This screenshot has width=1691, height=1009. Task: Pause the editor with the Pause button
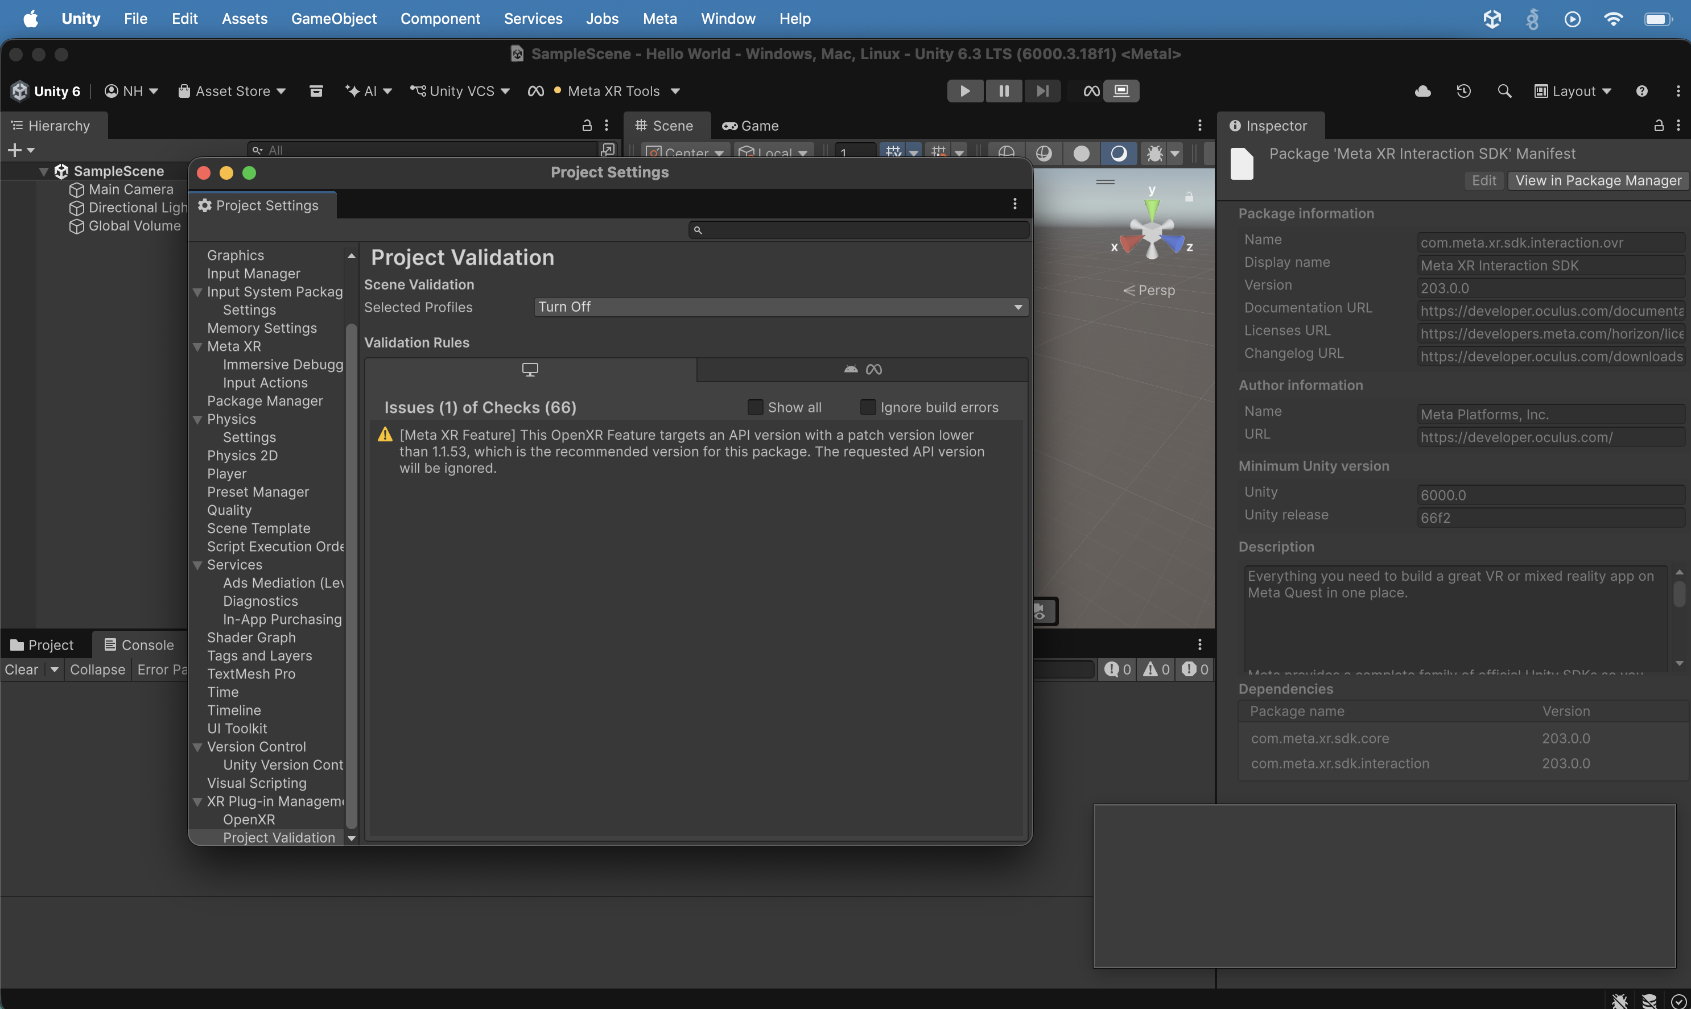pos(1003,91)
